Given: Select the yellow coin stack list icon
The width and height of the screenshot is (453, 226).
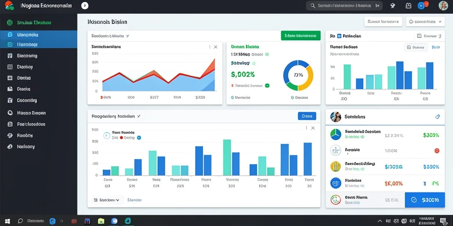Looking at the screenshot, I should (336, 166).
